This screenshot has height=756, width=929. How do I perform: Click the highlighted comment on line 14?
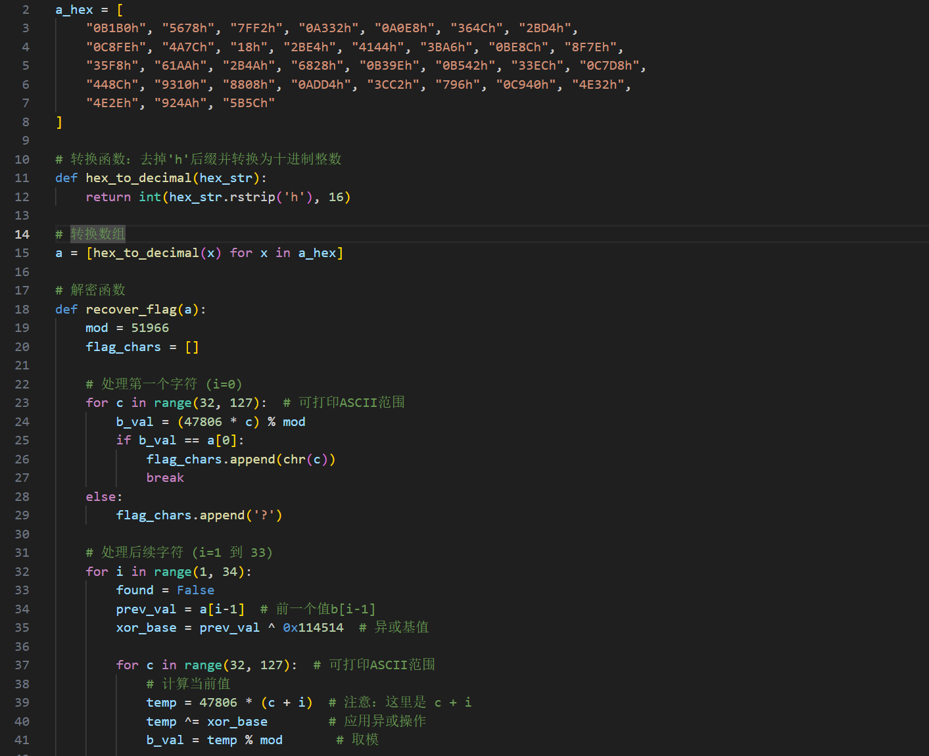point(97,235)
